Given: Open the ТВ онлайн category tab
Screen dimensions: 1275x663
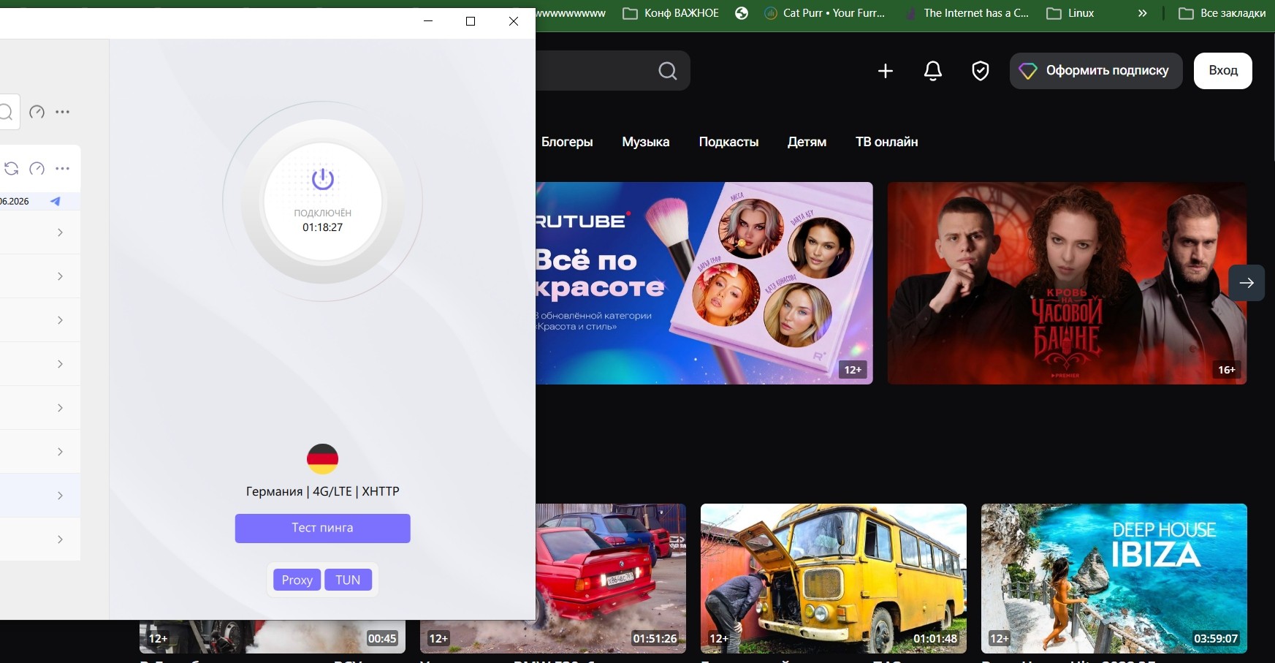Looking at the screenshot, I should tap(887, 142).
